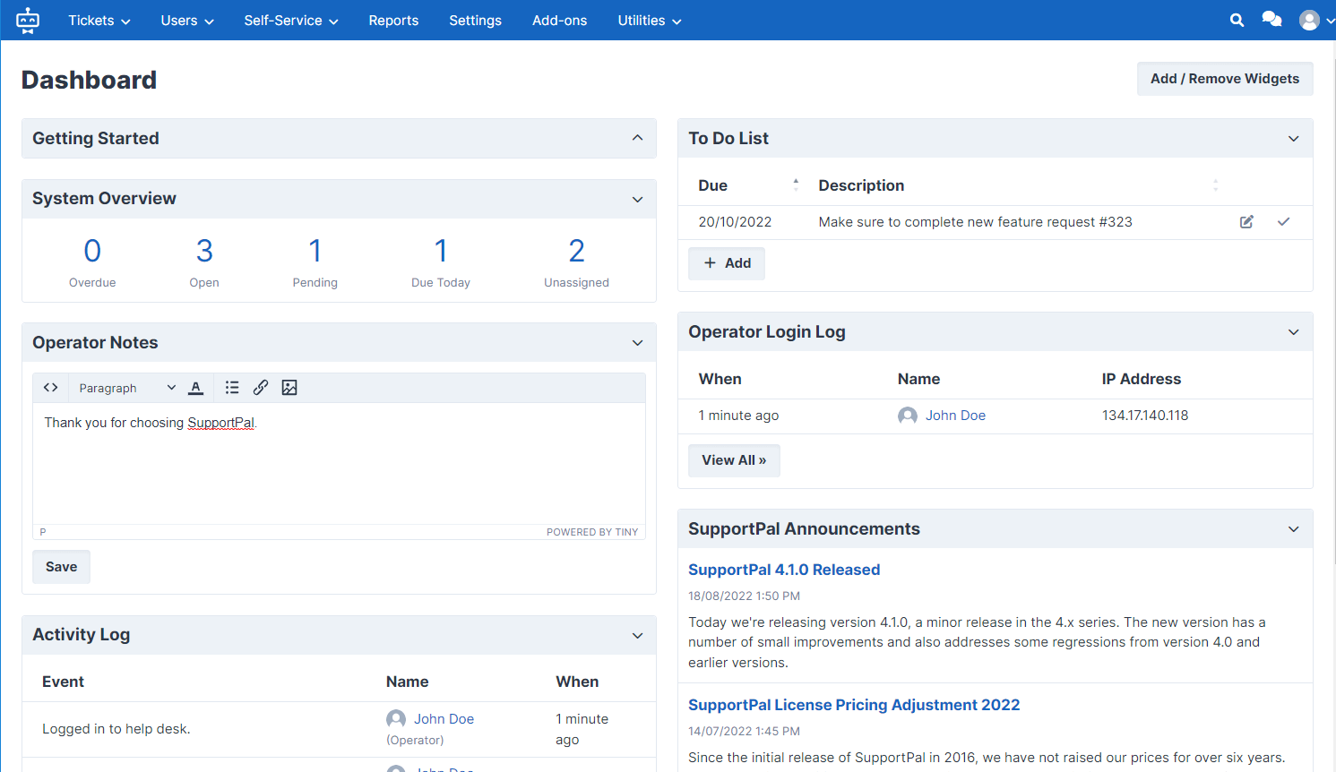Viewport: 1336px width, 772px height.
Task: Add a new to-do item
Action: [x=727, y=263]
